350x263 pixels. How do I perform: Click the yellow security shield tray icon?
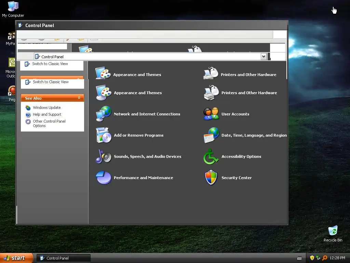(x=312, y=258)
